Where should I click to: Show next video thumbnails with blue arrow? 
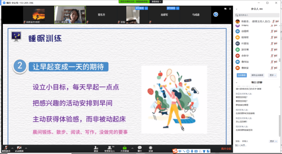(x=216, y=14)
